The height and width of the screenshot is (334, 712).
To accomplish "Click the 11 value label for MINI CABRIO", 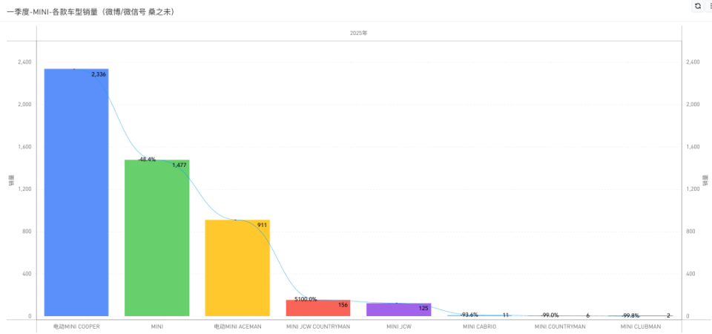I will tap(506, 315).
